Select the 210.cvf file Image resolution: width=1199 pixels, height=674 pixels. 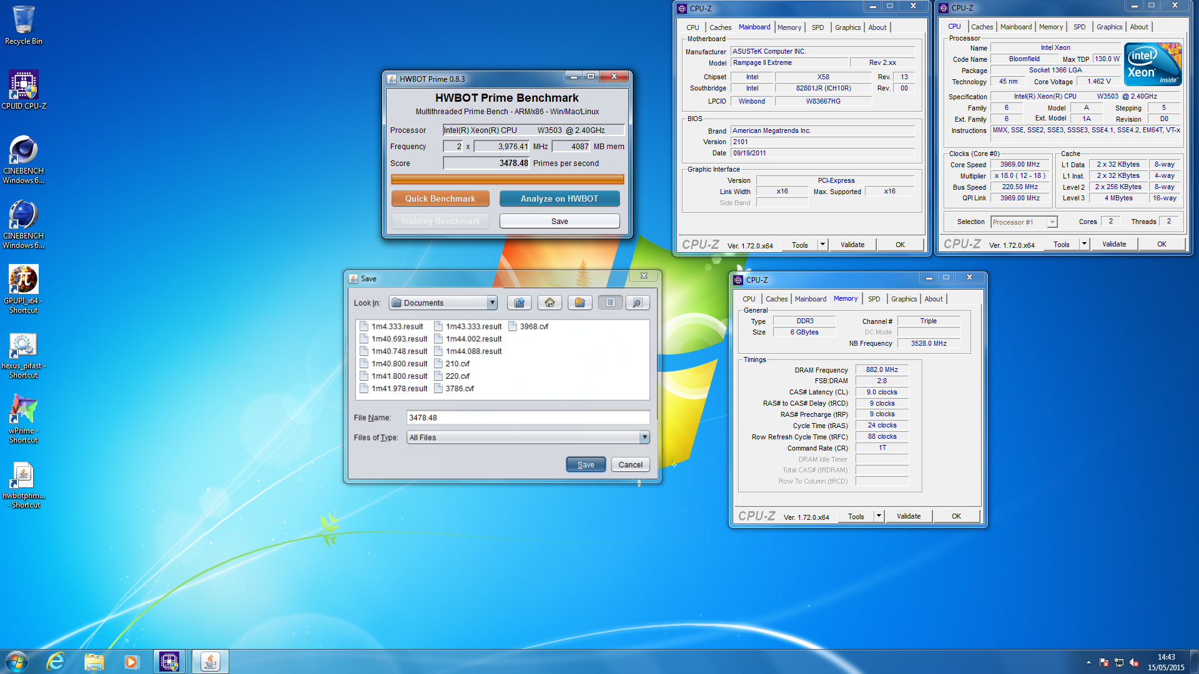[452, 364]
